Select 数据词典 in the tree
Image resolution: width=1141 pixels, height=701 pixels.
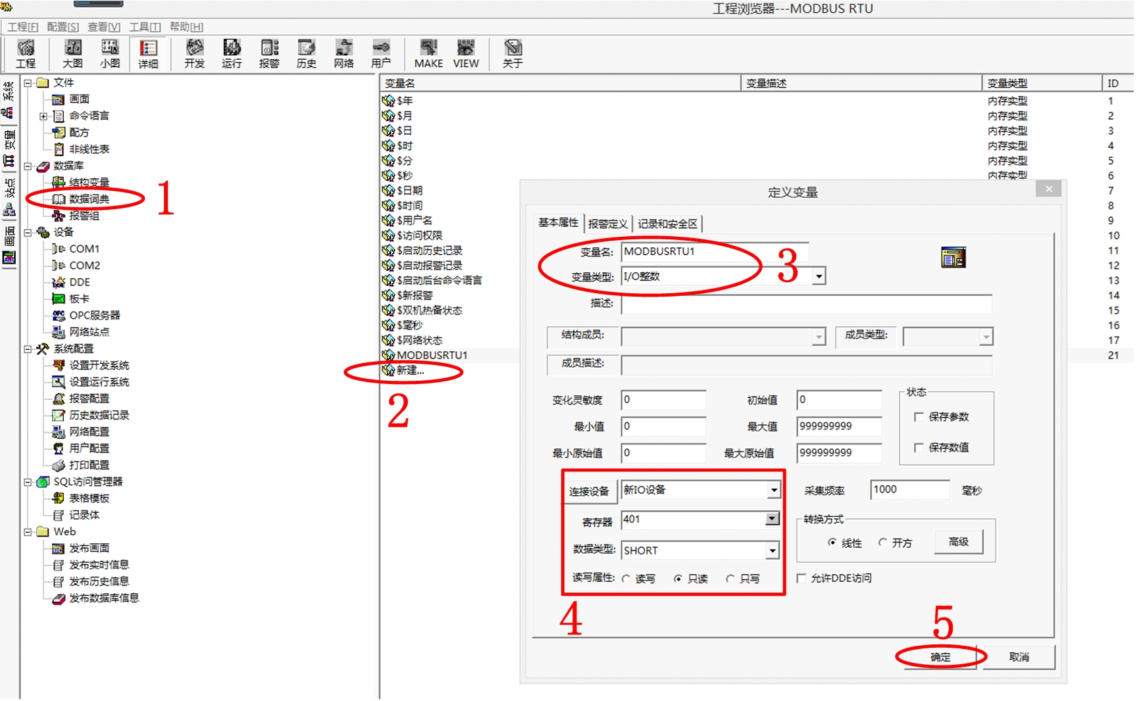(89, 199)
